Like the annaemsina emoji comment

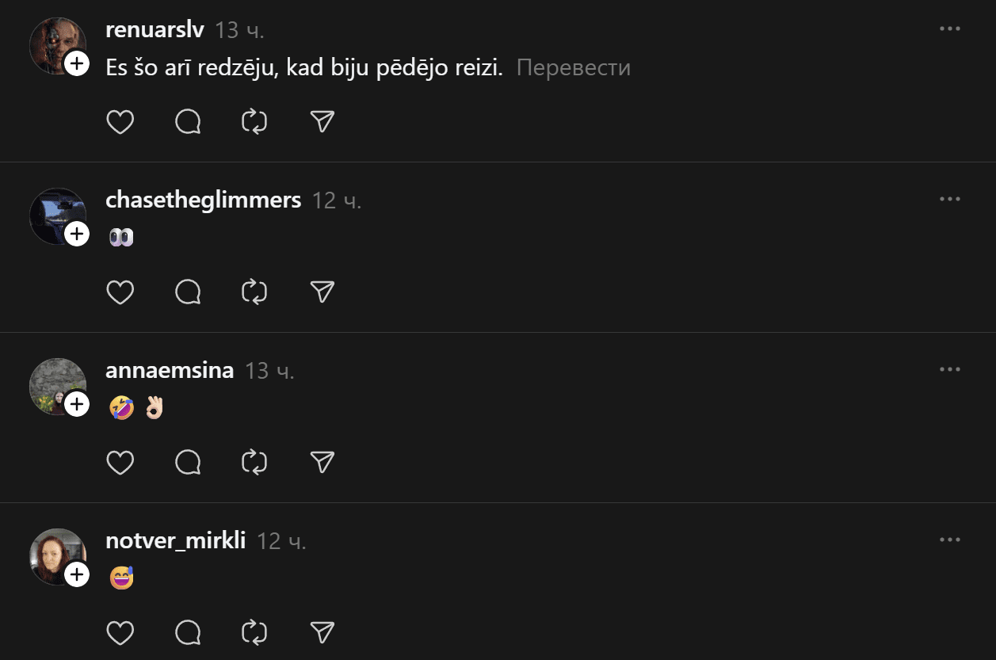[x=120, y=462]
